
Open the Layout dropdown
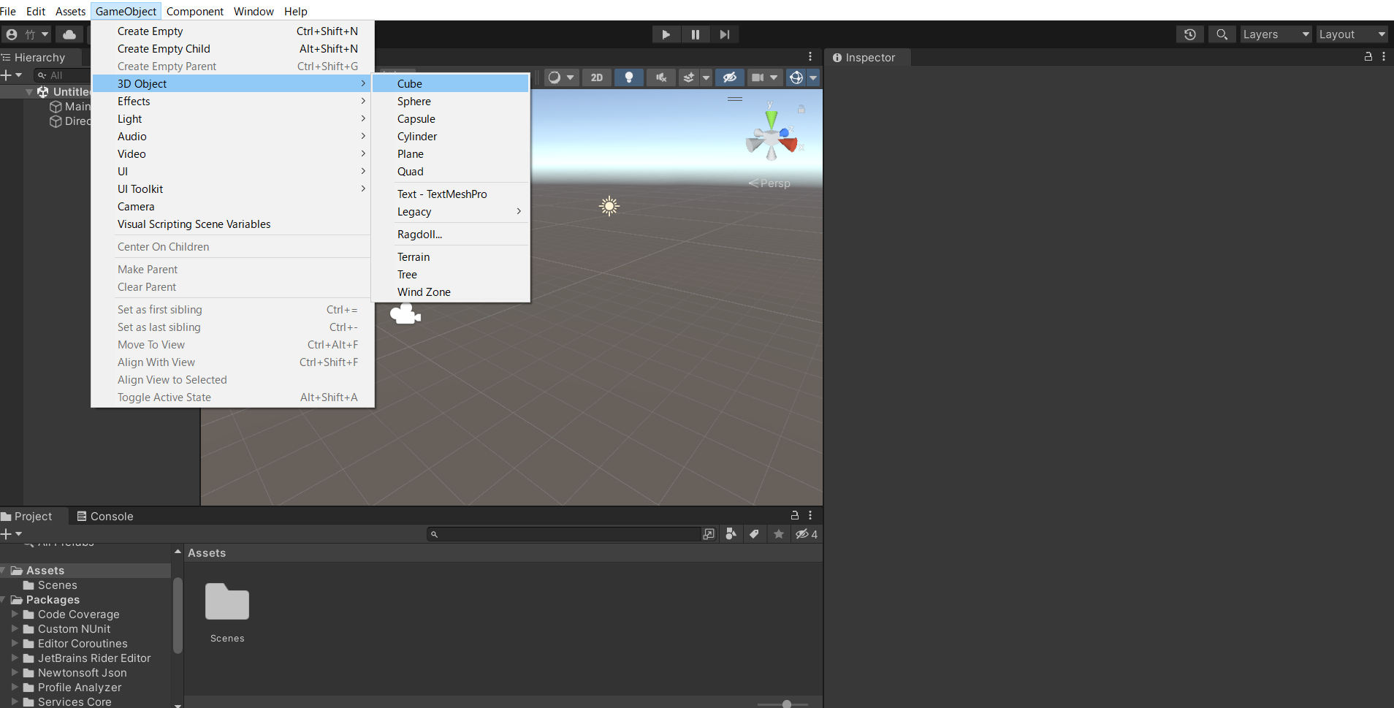click(1352, 34)
